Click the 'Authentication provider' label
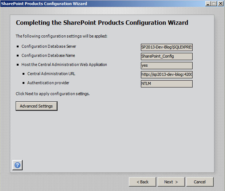Screen dimensions: 225x191 pyautogui.click(x=48, y=83)
